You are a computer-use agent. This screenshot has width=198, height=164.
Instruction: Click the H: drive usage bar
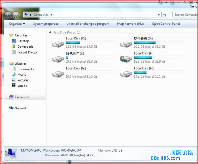159,73
